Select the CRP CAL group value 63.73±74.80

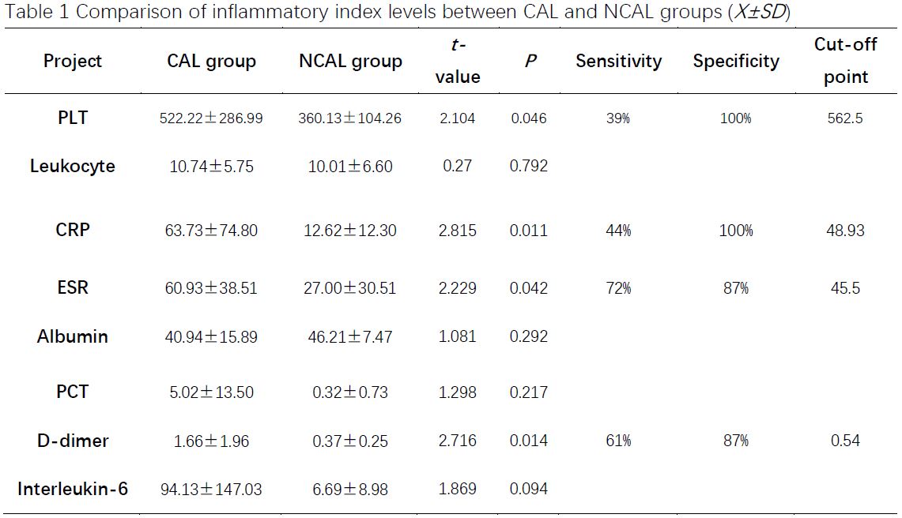click(x=211, y=231)
